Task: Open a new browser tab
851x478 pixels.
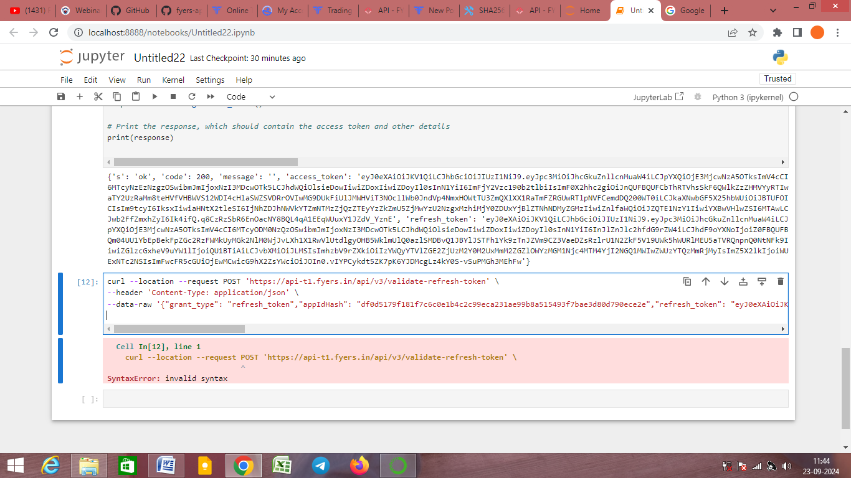Action: [724, 11]
